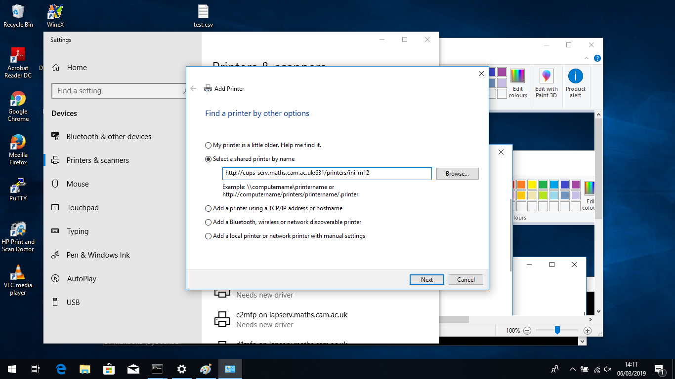Click the Next button
The image size is (675, 379).
tap(426, 280)
